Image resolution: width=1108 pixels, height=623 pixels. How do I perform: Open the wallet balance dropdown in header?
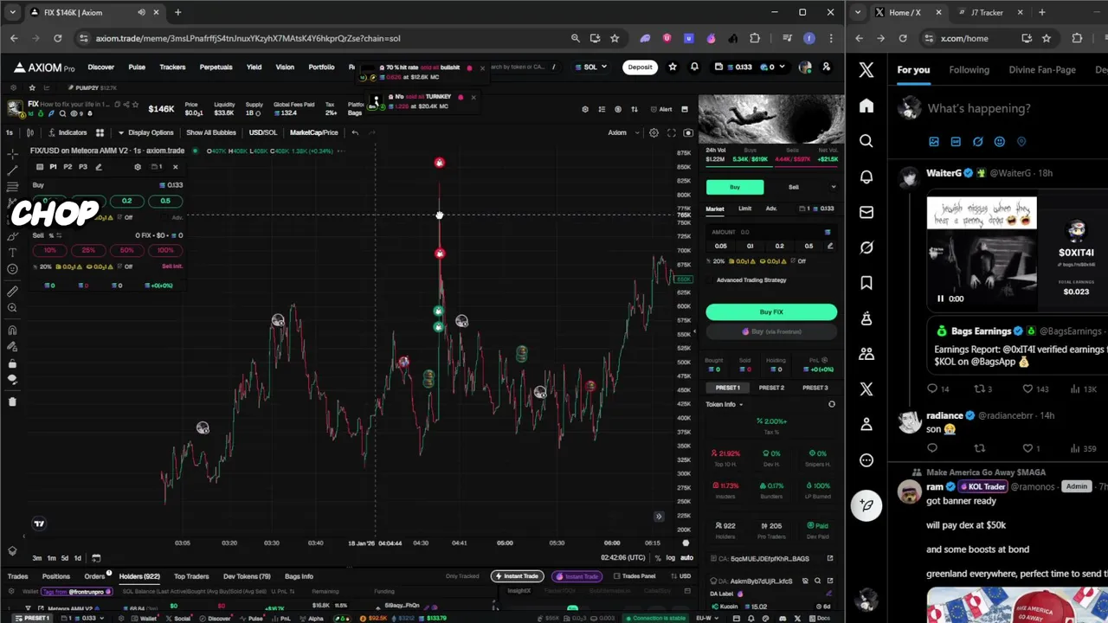751,67
